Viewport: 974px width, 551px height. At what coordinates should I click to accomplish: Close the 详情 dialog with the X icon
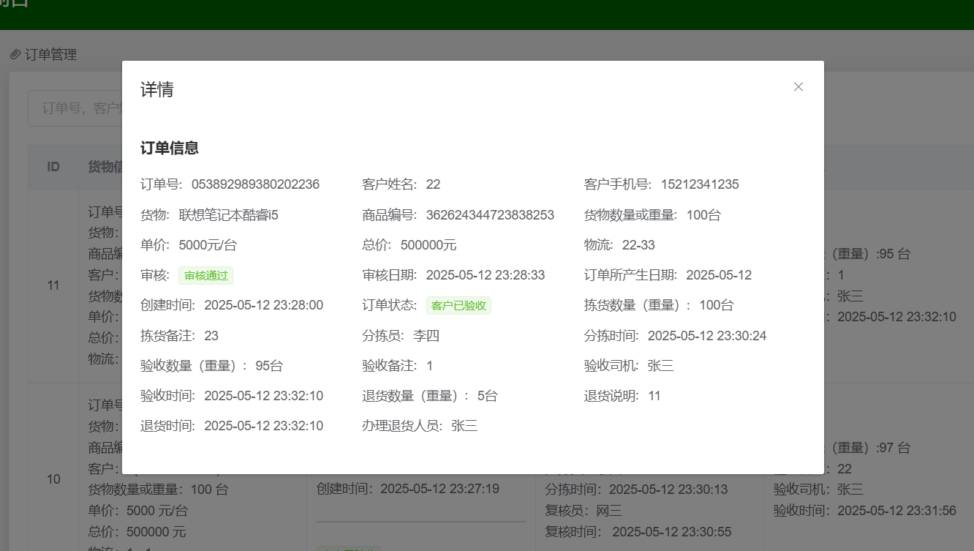(x=799, y=86)
